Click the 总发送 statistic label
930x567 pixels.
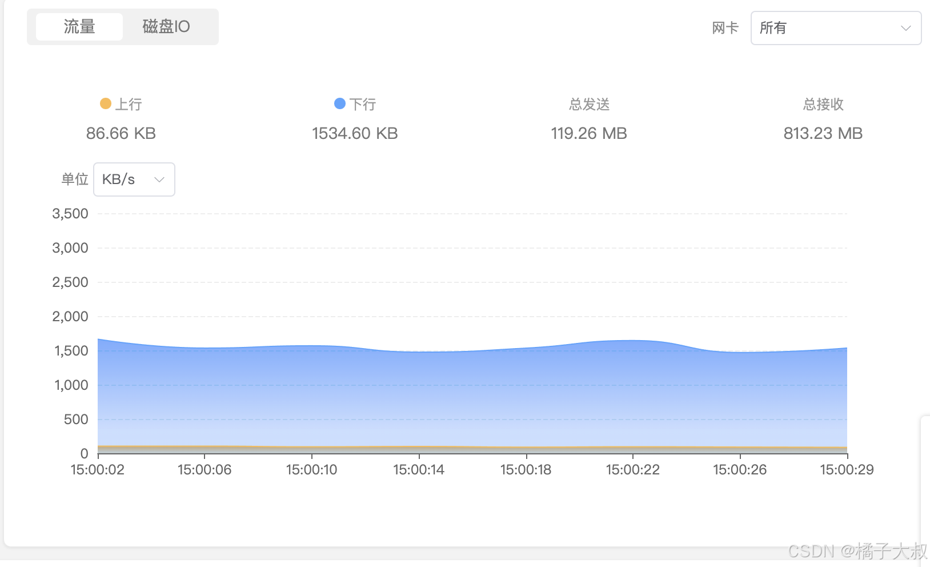(588, 104)
